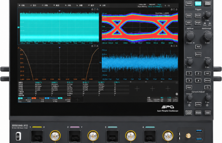The width and height of the screenshot is (222, 143).
Task: Open the 测量 measure menu
Action: (80, 6)
